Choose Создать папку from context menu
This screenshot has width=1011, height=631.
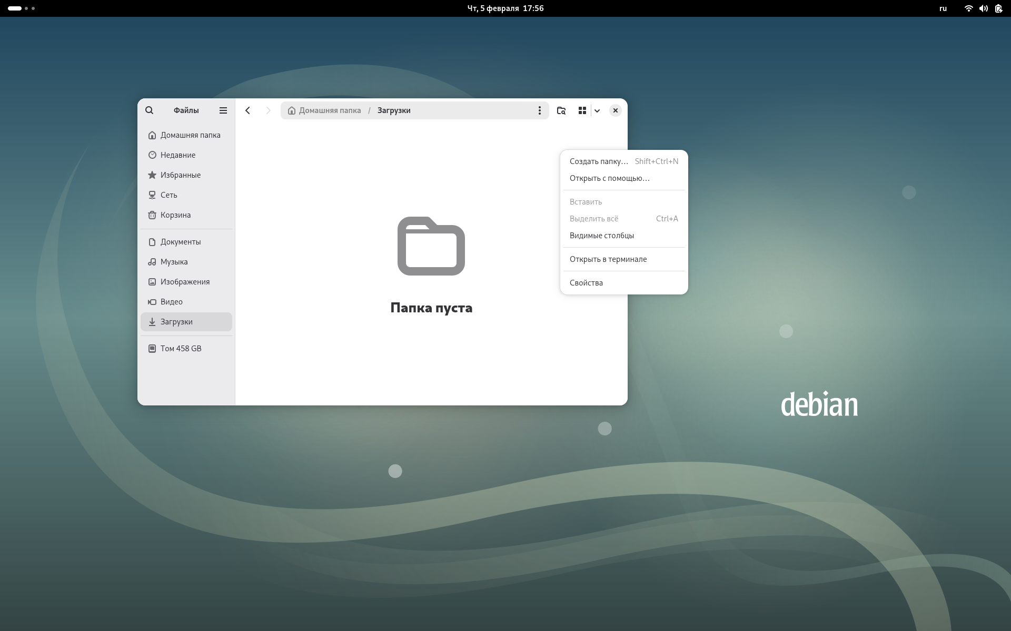coord(599,161)
